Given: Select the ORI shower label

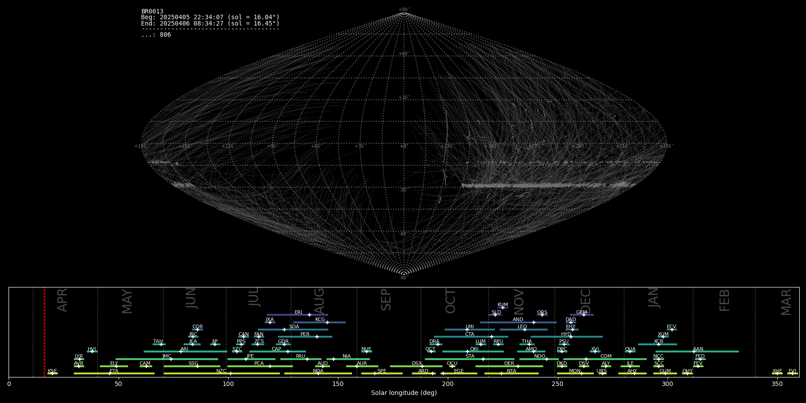Looking at the screenshot, I should point(474,349).
